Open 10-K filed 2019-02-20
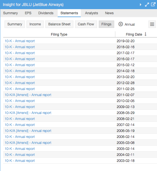The image size is (157, 171). [x=20, y=41]
